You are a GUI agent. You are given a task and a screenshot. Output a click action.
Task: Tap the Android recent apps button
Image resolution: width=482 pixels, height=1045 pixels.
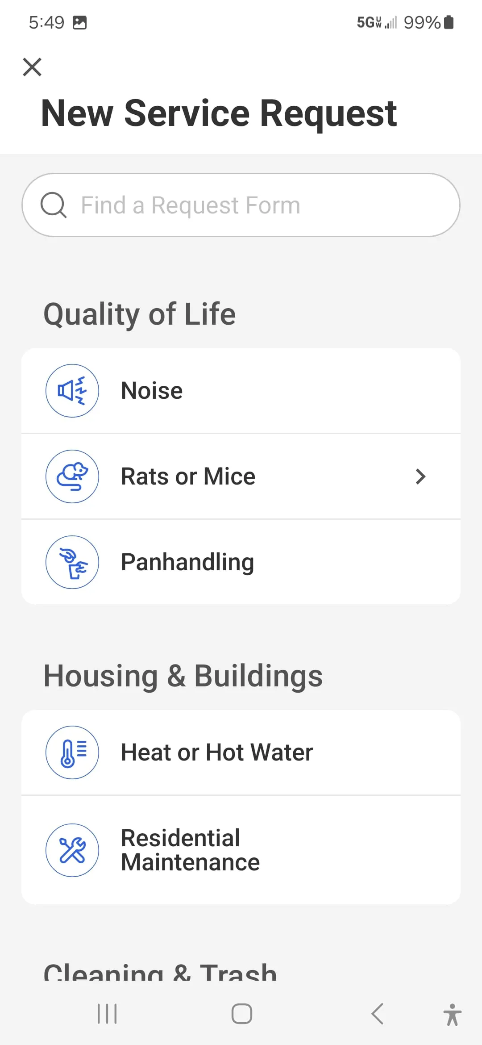click(107, 1014)
